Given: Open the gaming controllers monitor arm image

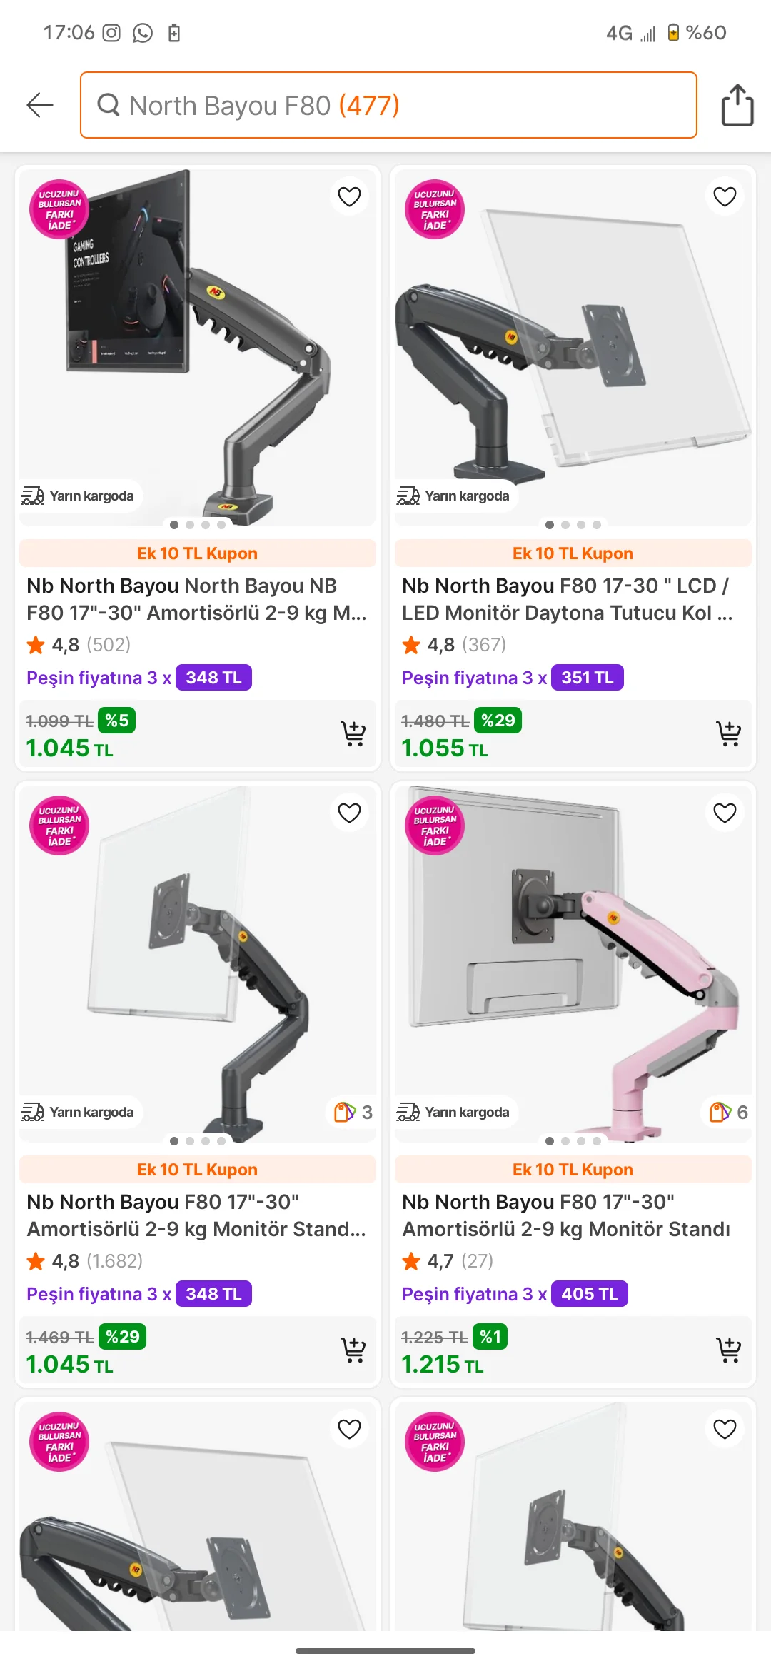Looking at the screenshot, I should tap(197, 343).
